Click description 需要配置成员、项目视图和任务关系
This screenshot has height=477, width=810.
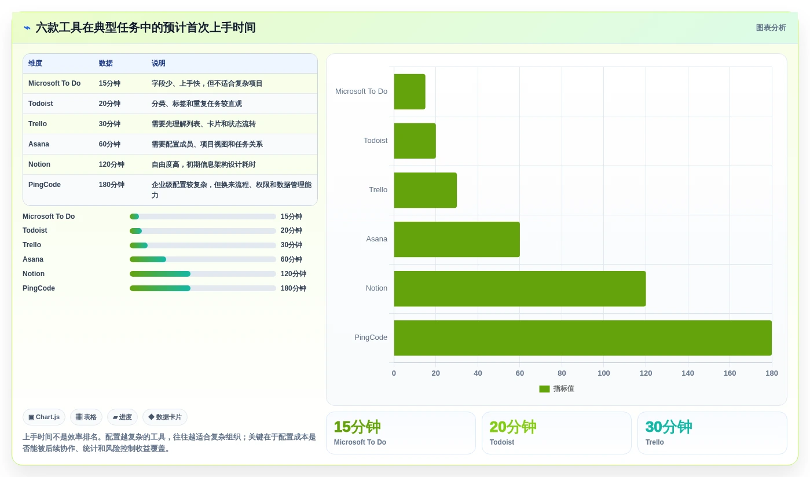tap(207, 144)
